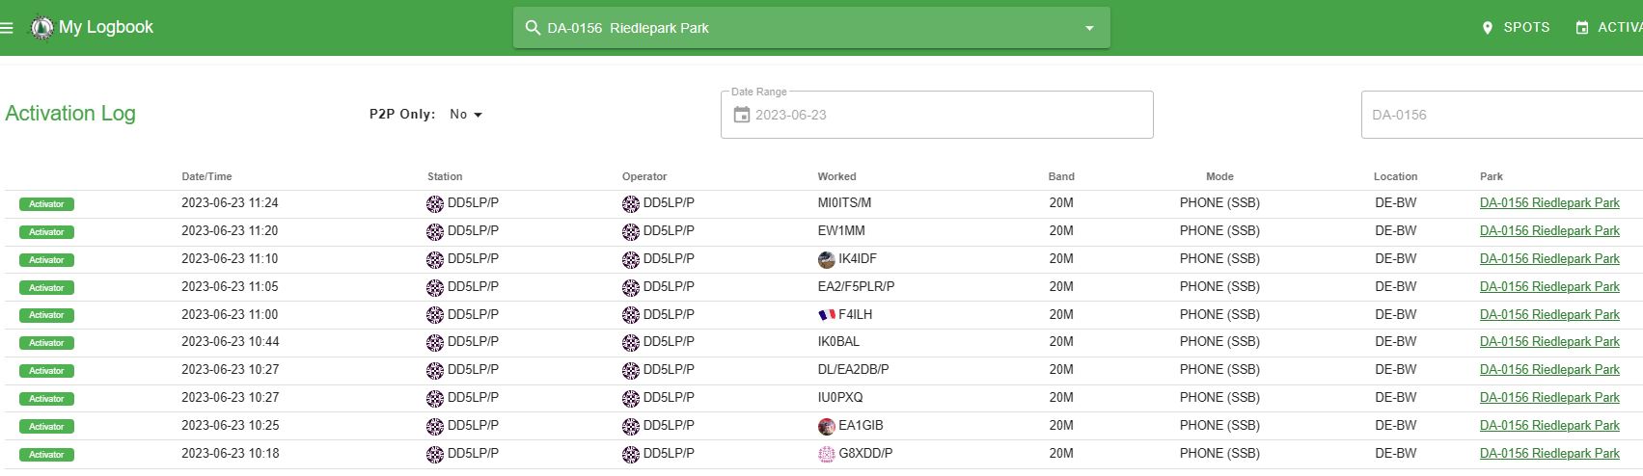
Task: Click the map pin Spots icon
Action: (x=1487, y=28)
